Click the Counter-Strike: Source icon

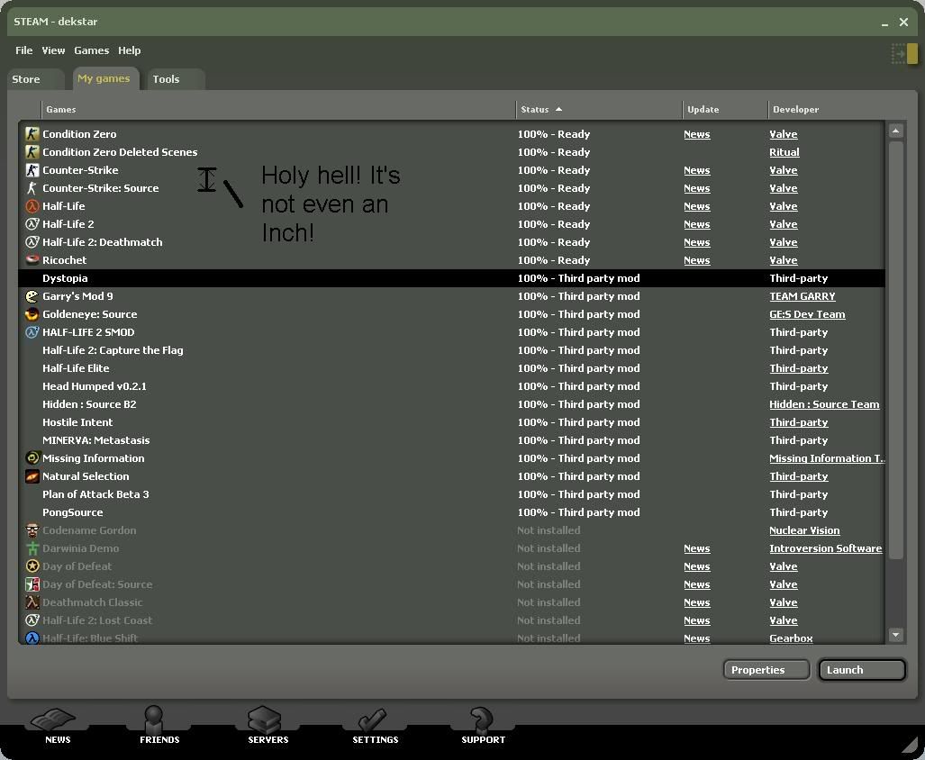tap(32, 188)
